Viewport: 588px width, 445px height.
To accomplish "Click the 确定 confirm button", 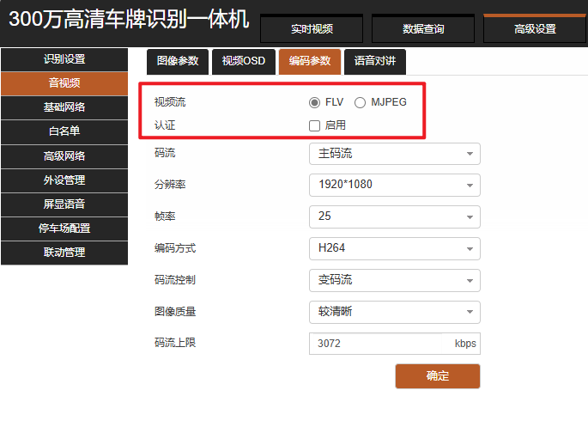I will pyautogui.click(x=438, y=376).
